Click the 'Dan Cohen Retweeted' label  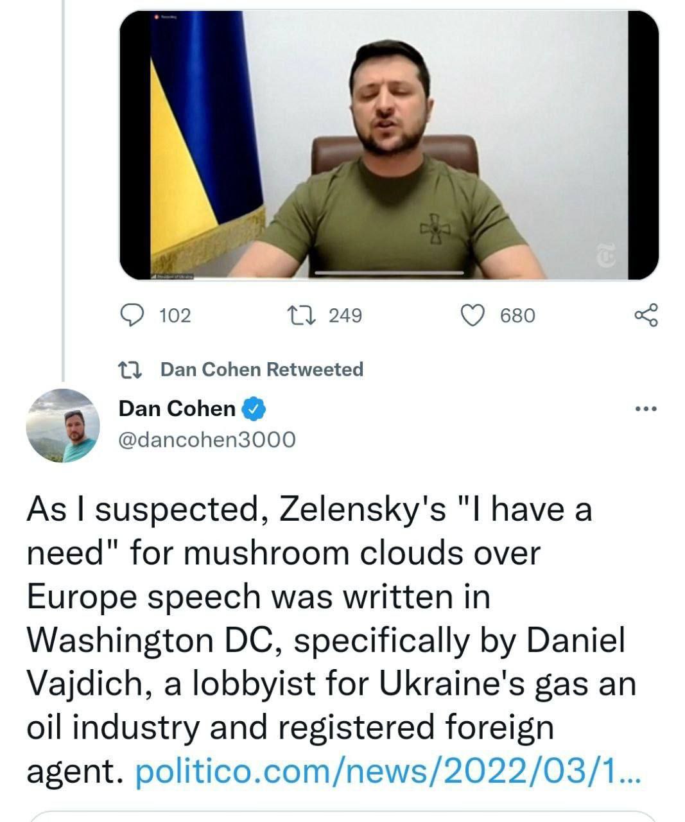(261, 369)
